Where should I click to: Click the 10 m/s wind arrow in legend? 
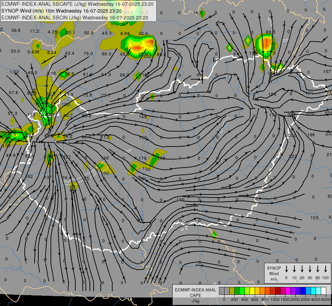pos(294,269)
